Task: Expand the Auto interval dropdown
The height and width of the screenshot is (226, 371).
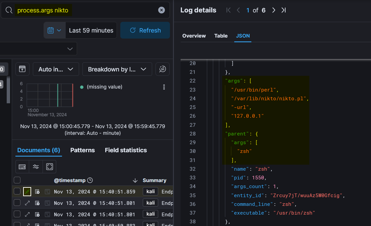Action: click(56, 69)
